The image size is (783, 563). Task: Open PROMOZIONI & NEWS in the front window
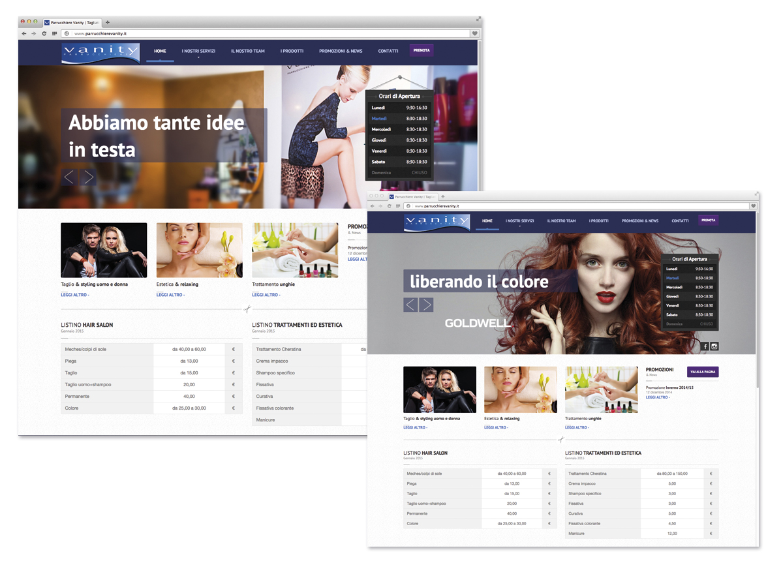pos(640,221)
